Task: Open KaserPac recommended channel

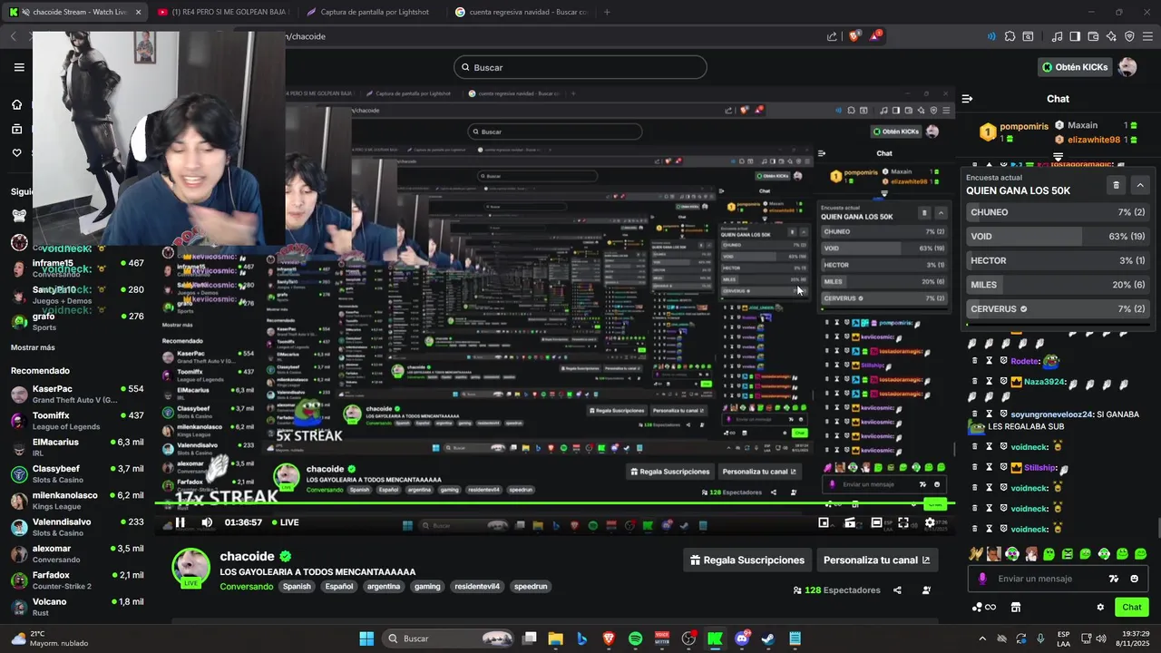Action: (x=77, y=395)
